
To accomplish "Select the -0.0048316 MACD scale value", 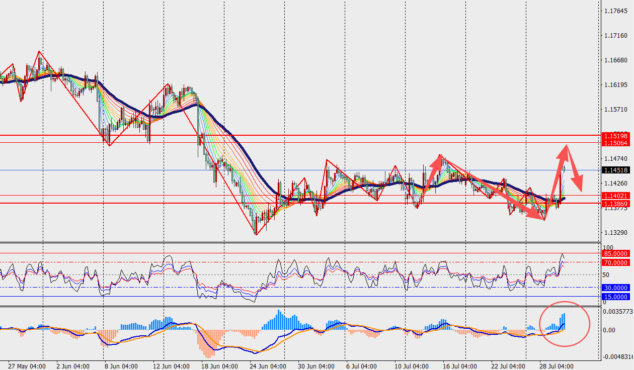I will pyautogui.click(x=619, y=357).
